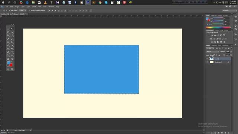Select the Gradient tool
Viewport: 238px width, 134px height.
(x=12, y=45)
